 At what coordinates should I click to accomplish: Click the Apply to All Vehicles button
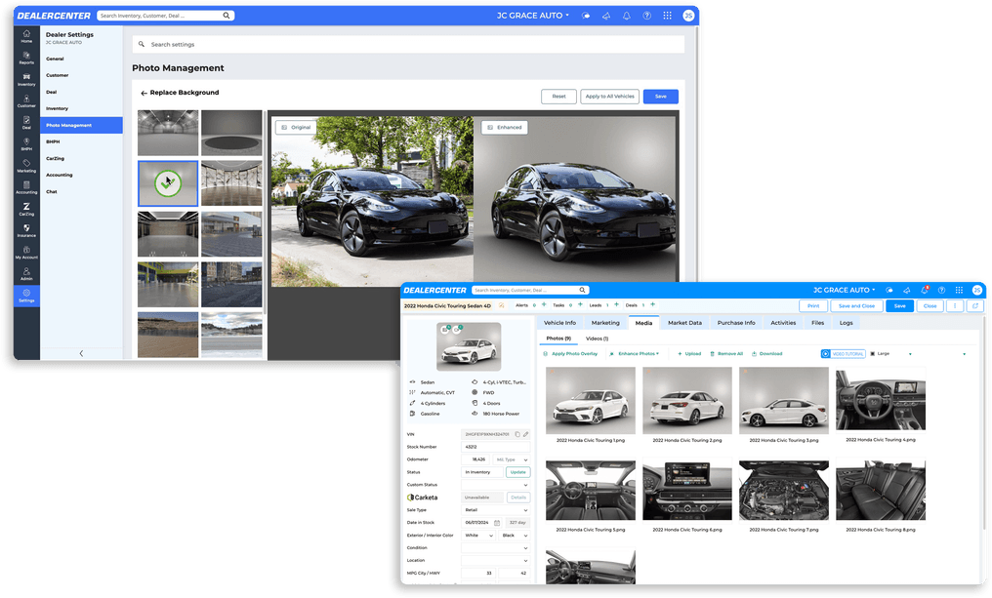coord(609,96)
